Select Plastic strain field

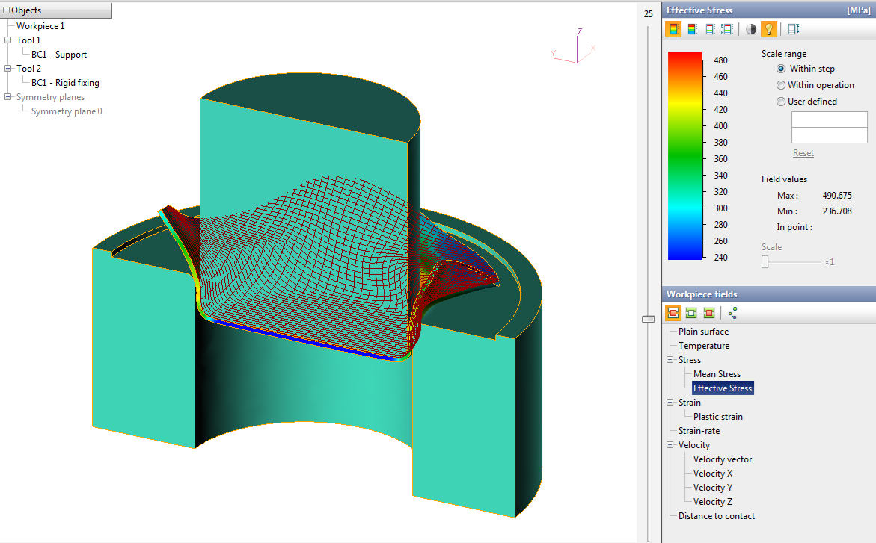717,417
